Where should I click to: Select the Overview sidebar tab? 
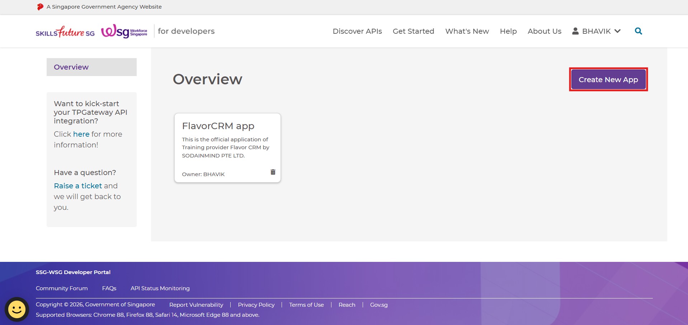pyautogui.click(x=91, y=67)
